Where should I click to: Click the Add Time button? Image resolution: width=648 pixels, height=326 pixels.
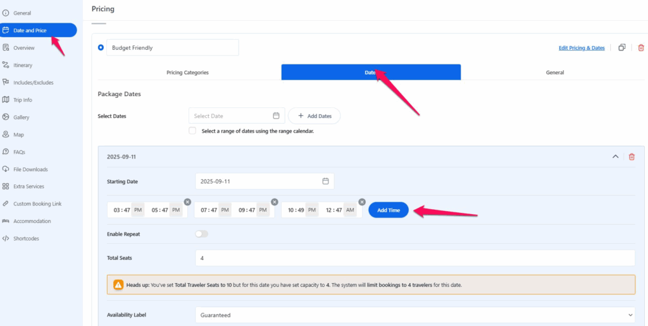tap(389, 210)
